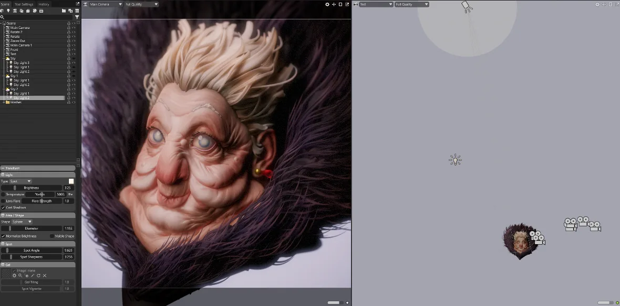Switch to the History tab
Viewport: 620px width, 306px height.
pyautogui.click(x=44, y=4)
